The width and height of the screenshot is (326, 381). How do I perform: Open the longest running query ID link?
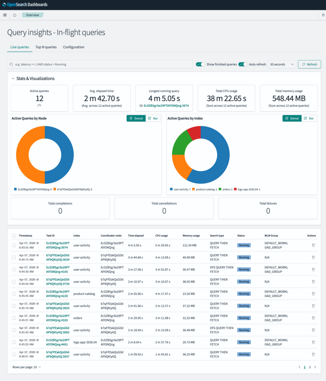pos(166,106)
